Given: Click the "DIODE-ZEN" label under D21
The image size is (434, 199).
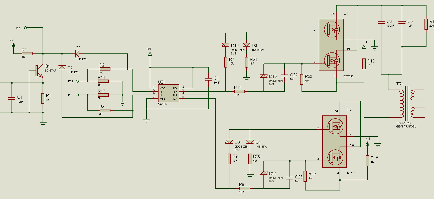Looking at the screenshot, I should (x=276, y=178).
